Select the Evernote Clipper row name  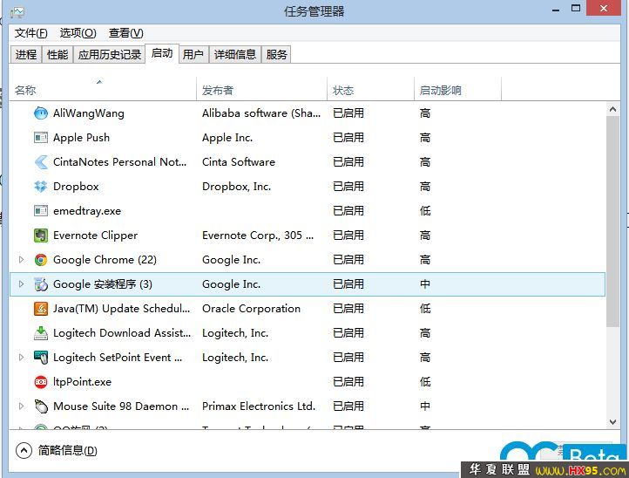(x=95, y=236)
